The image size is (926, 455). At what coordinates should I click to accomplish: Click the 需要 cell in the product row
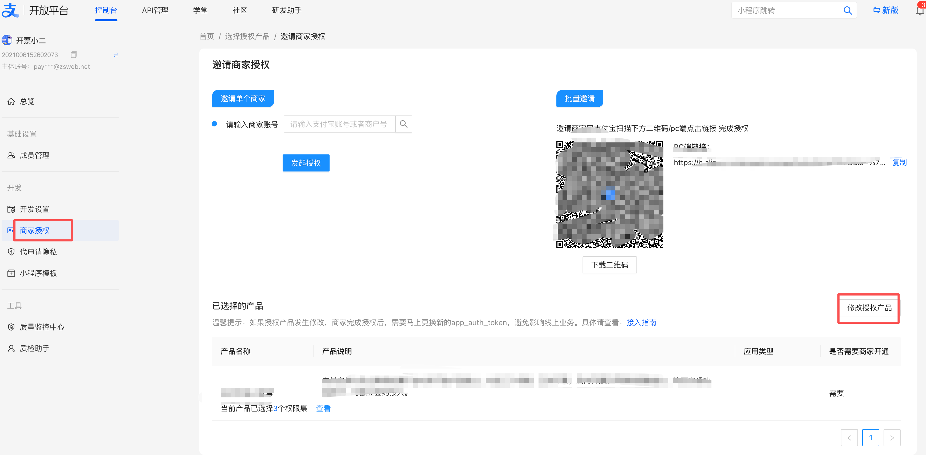pyautogui.click(x=837, y=393)
